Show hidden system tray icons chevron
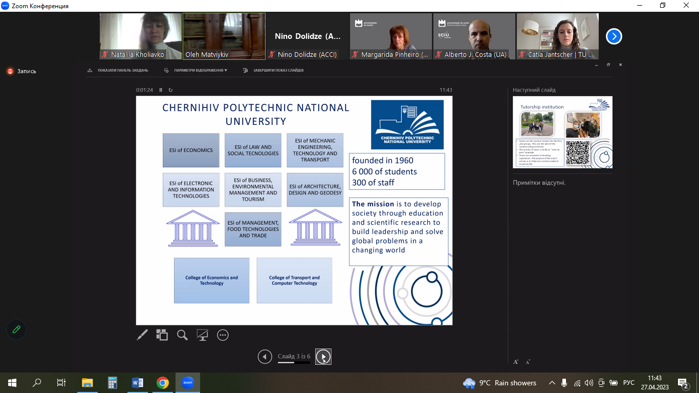 click(552, 383)
